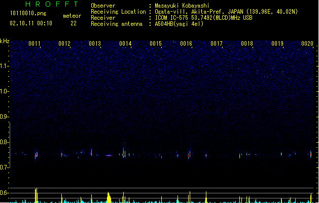The image size is (319, 203).
Task: Click the Receiving Location label
Action: [x=118, y=12]
